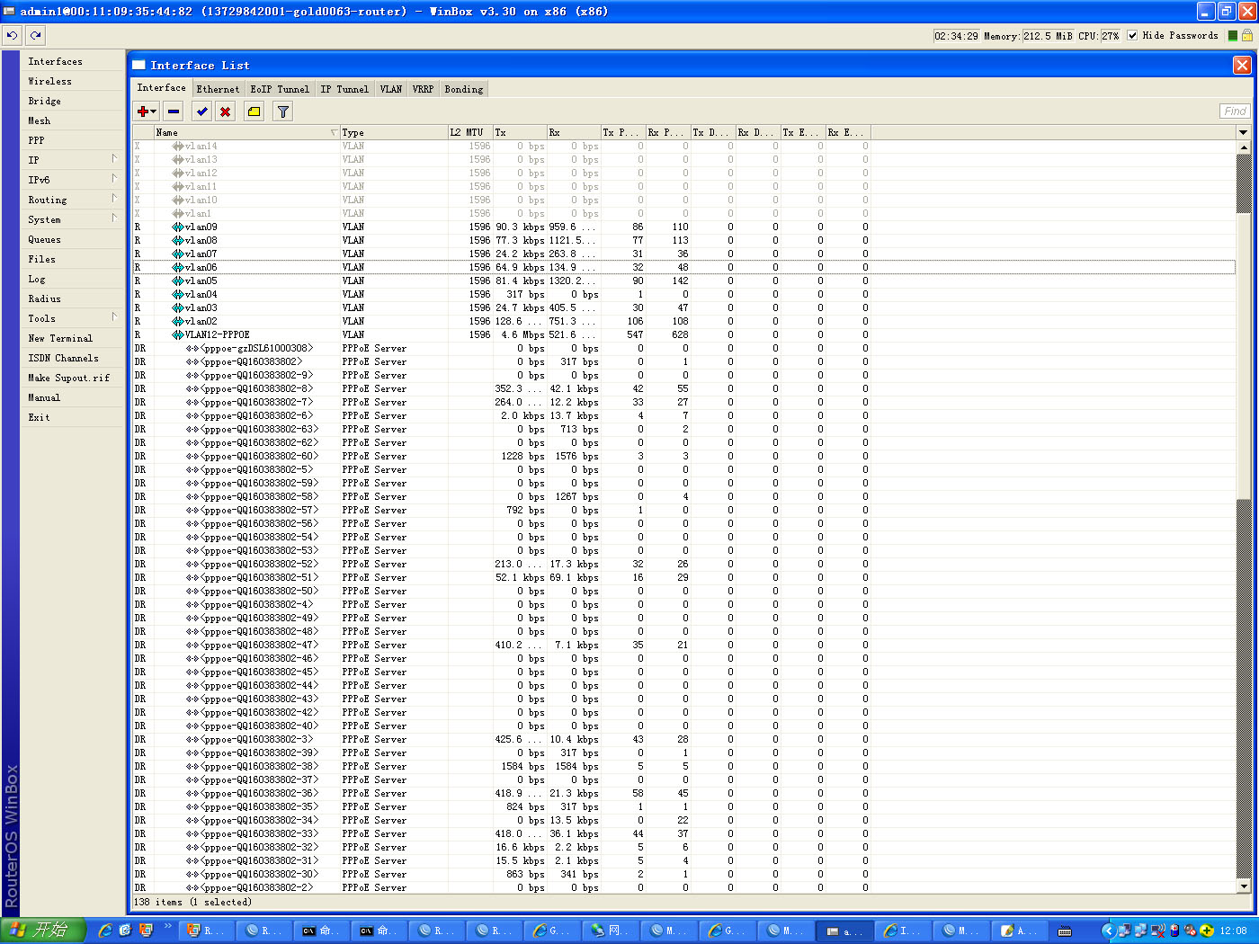
Task: Open Interfaces in sidebar menu
Action: (x=74, y=61)
